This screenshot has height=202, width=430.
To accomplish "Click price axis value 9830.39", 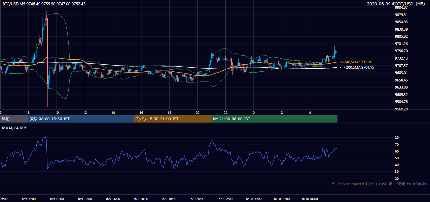I will [402, 29].
